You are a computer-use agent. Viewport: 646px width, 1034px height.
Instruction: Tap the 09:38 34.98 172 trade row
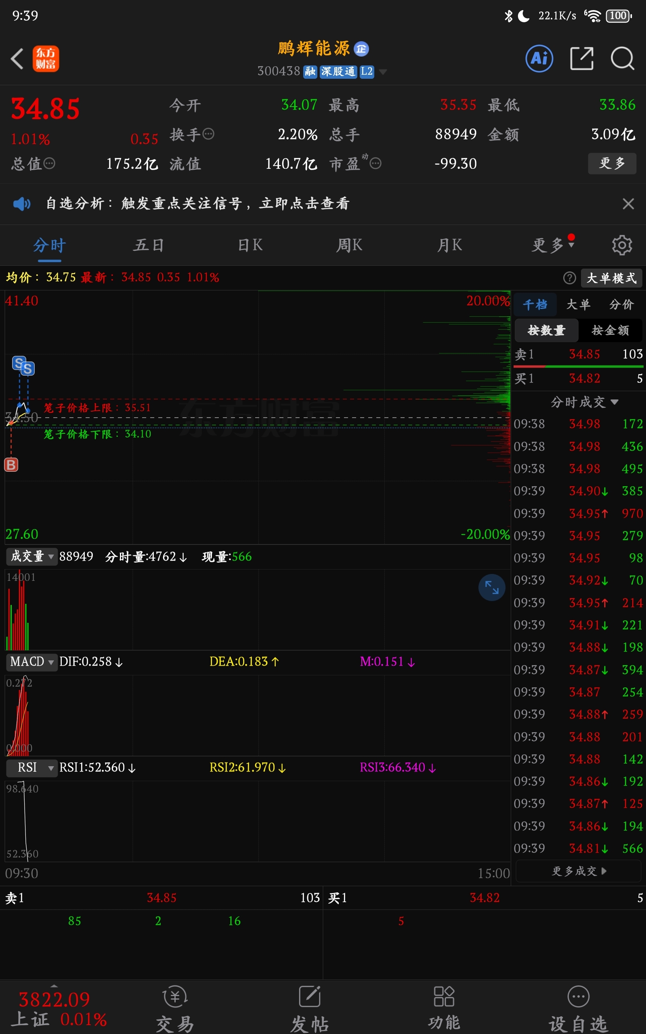click(x=578, y=424)
